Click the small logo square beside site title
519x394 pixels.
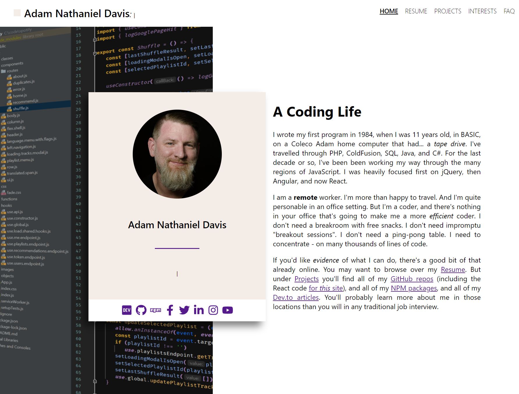(17, 13)
